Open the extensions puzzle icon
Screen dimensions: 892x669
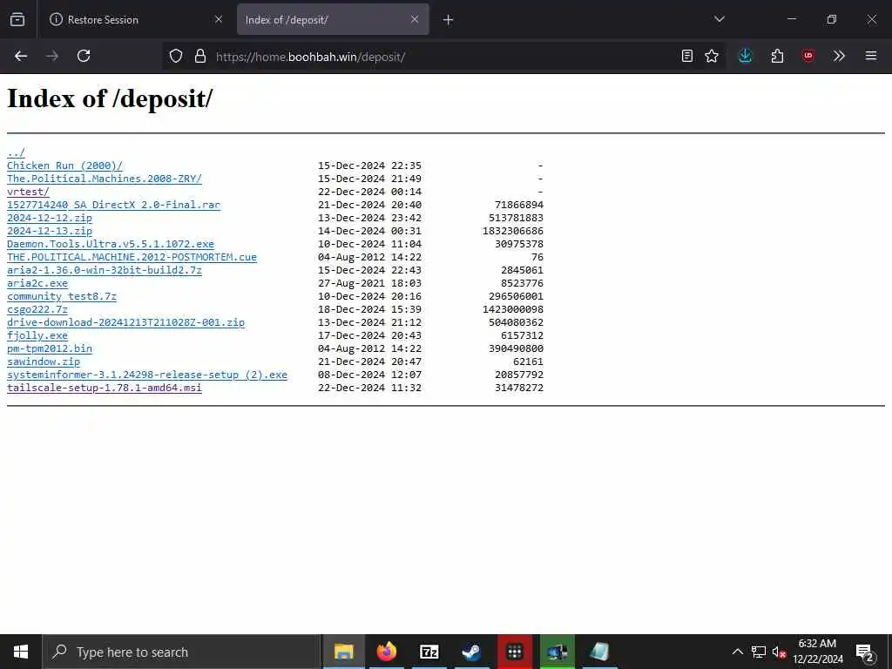[x=777, y=56]
